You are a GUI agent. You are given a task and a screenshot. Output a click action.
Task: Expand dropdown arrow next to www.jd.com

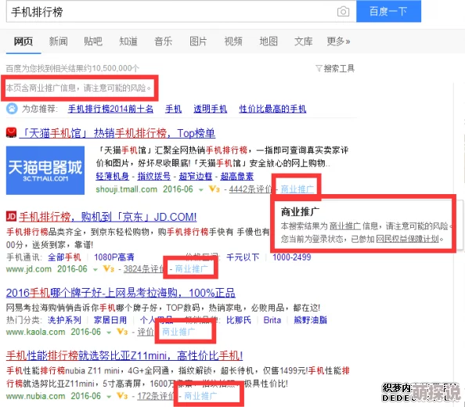(x=96, y=269)
